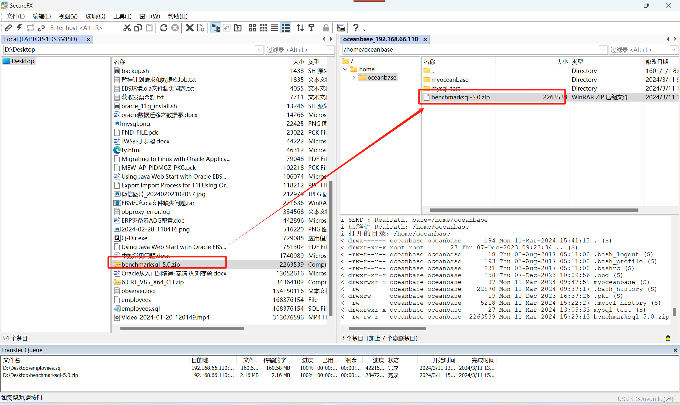
Task: Open the 视图(V) menu
Action: pos(68,16)
